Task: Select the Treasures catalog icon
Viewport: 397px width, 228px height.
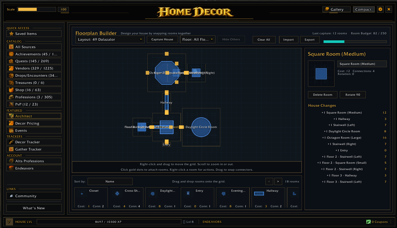Action: pos(11,83)
